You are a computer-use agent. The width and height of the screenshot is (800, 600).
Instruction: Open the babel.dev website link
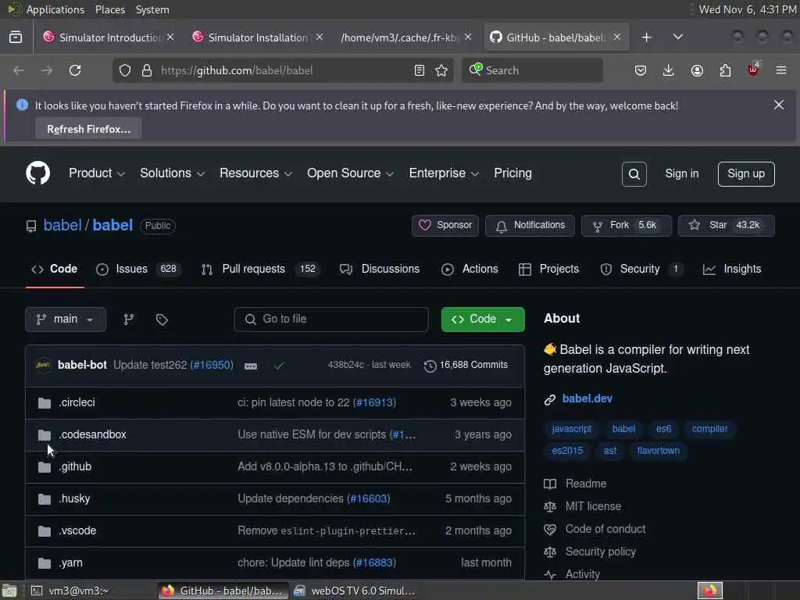[587, 399]
